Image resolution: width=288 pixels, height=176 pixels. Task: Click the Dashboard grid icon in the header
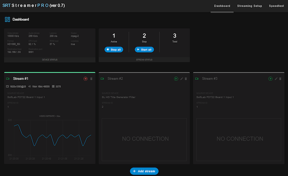tap(7, 20)
